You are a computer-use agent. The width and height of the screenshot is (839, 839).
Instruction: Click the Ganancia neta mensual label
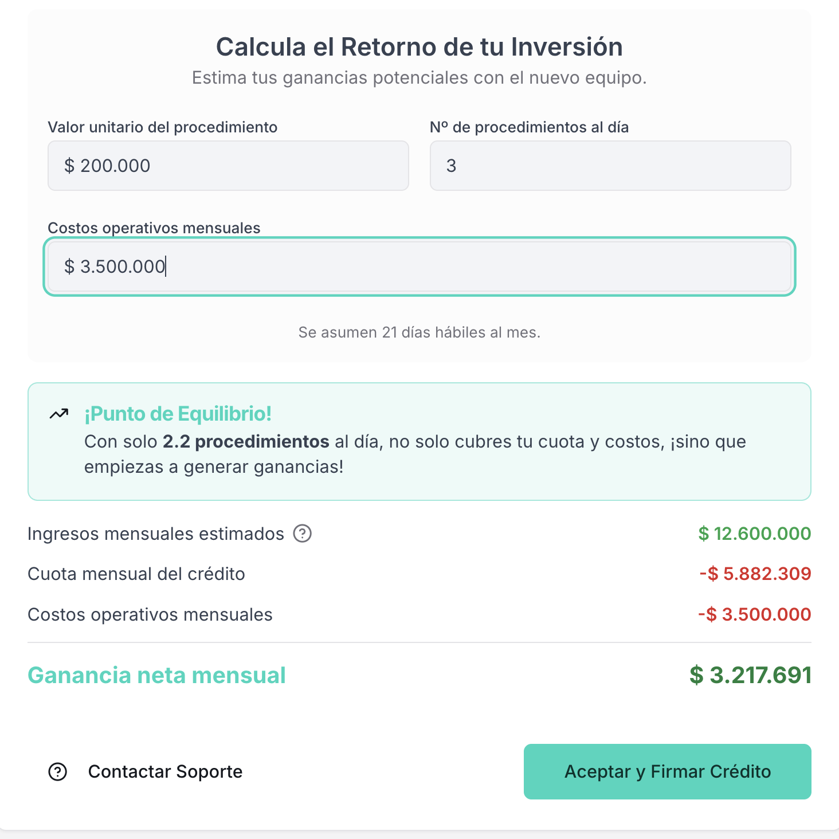(156, 675)
